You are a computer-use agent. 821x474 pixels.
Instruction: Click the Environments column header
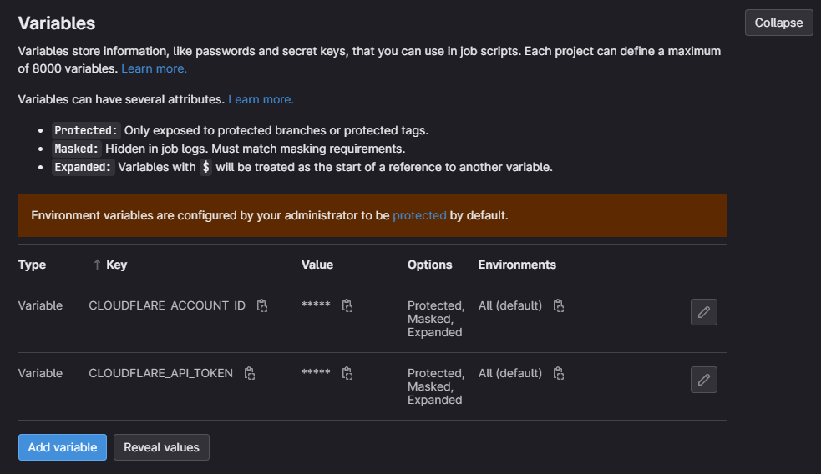coord(517,265)
